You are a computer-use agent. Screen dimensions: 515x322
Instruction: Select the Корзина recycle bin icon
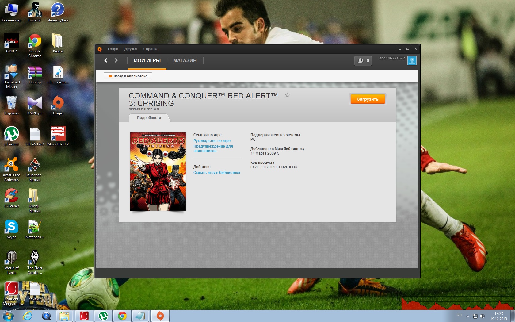click(x=12, y=106)
